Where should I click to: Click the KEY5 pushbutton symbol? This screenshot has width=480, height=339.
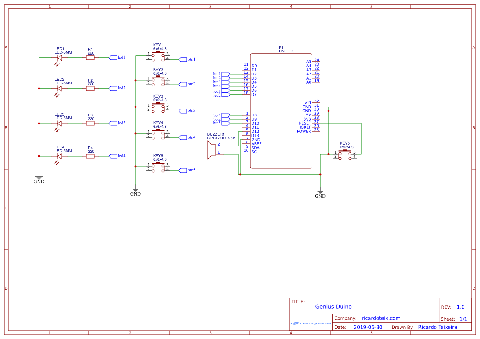coord(345,155)
